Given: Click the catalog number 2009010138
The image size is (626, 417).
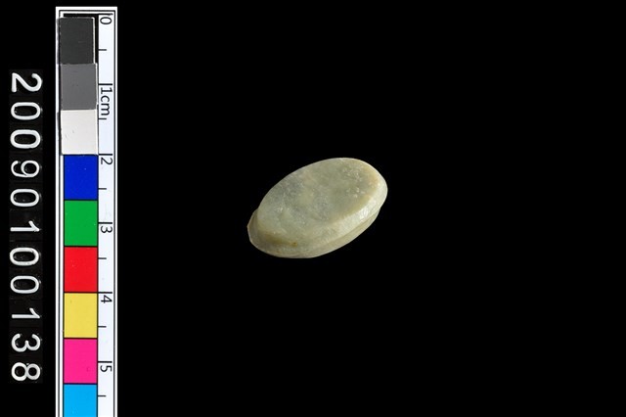Looking at the screenshot, I should point(25,226).
